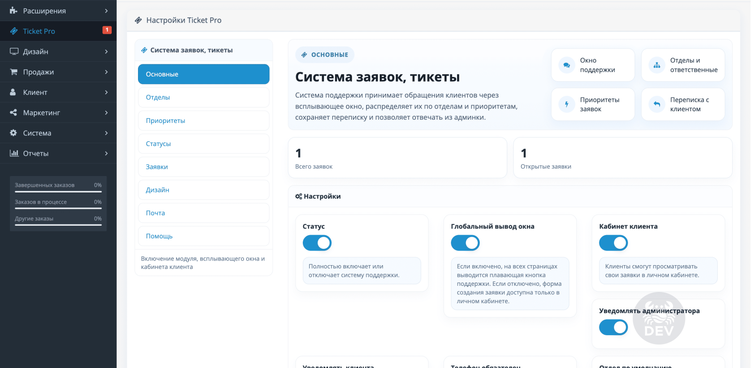Click lightning bolt icon on Приоритеты заявок card

[567, 104]
